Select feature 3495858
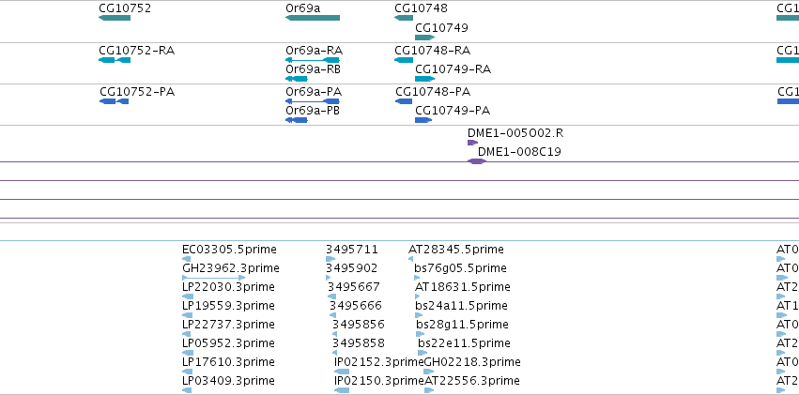799x395 pixels. (x=334, y=353)
